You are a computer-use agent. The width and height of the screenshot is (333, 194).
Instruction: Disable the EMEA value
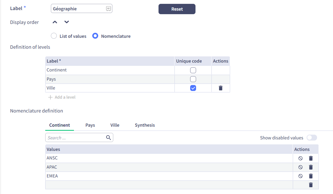[x=300, y=176]
